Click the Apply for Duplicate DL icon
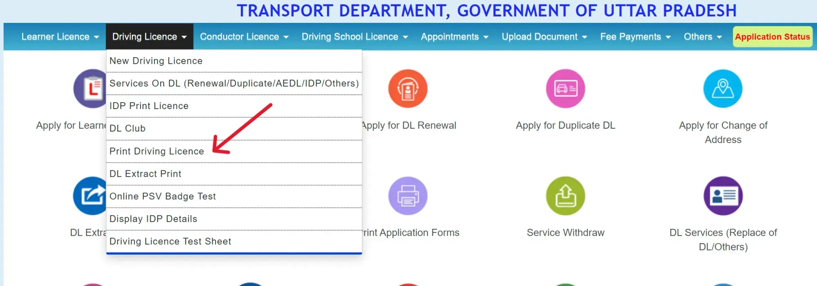This screenshot has height=286, width=817. pos(565,89)
